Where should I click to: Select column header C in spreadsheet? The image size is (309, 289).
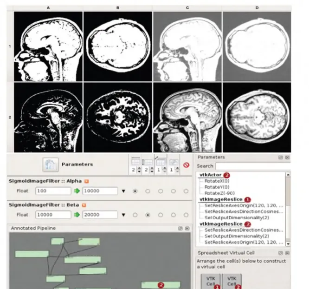pyautogui.click(x=187, y=8)
